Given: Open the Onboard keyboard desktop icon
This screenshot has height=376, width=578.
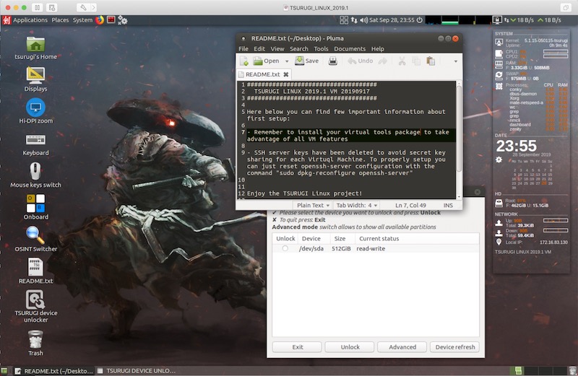Looking at the screenshot, I should (x=35, y=204).
